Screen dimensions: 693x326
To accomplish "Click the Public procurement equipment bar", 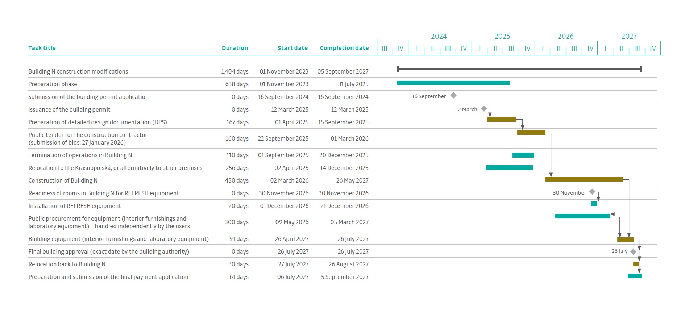I will point(582,216).
